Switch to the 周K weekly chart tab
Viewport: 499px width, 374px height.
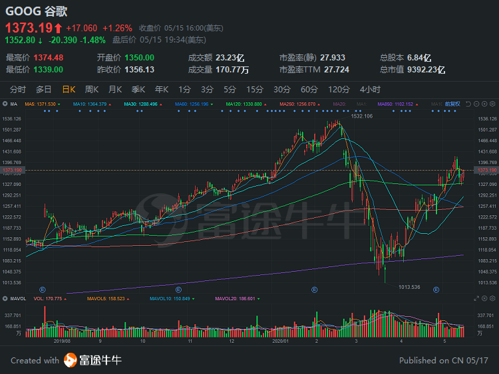pos(91,90)
